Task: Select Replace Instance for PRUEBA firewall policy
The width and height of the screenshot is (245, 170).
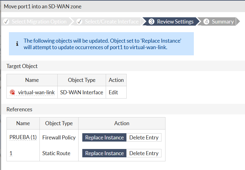Action: pyautogui.click(x=104, y=138)
